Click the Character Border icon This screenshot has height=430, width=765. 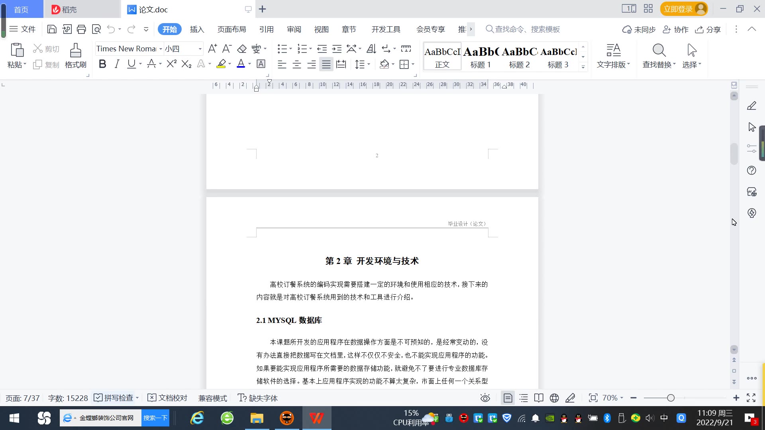coord(261,64)
